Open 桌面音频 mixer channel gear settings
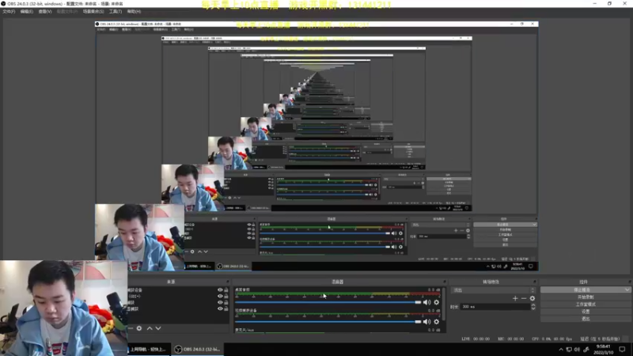Viewport: 633px width, 356px height. [x=437, y=302]
